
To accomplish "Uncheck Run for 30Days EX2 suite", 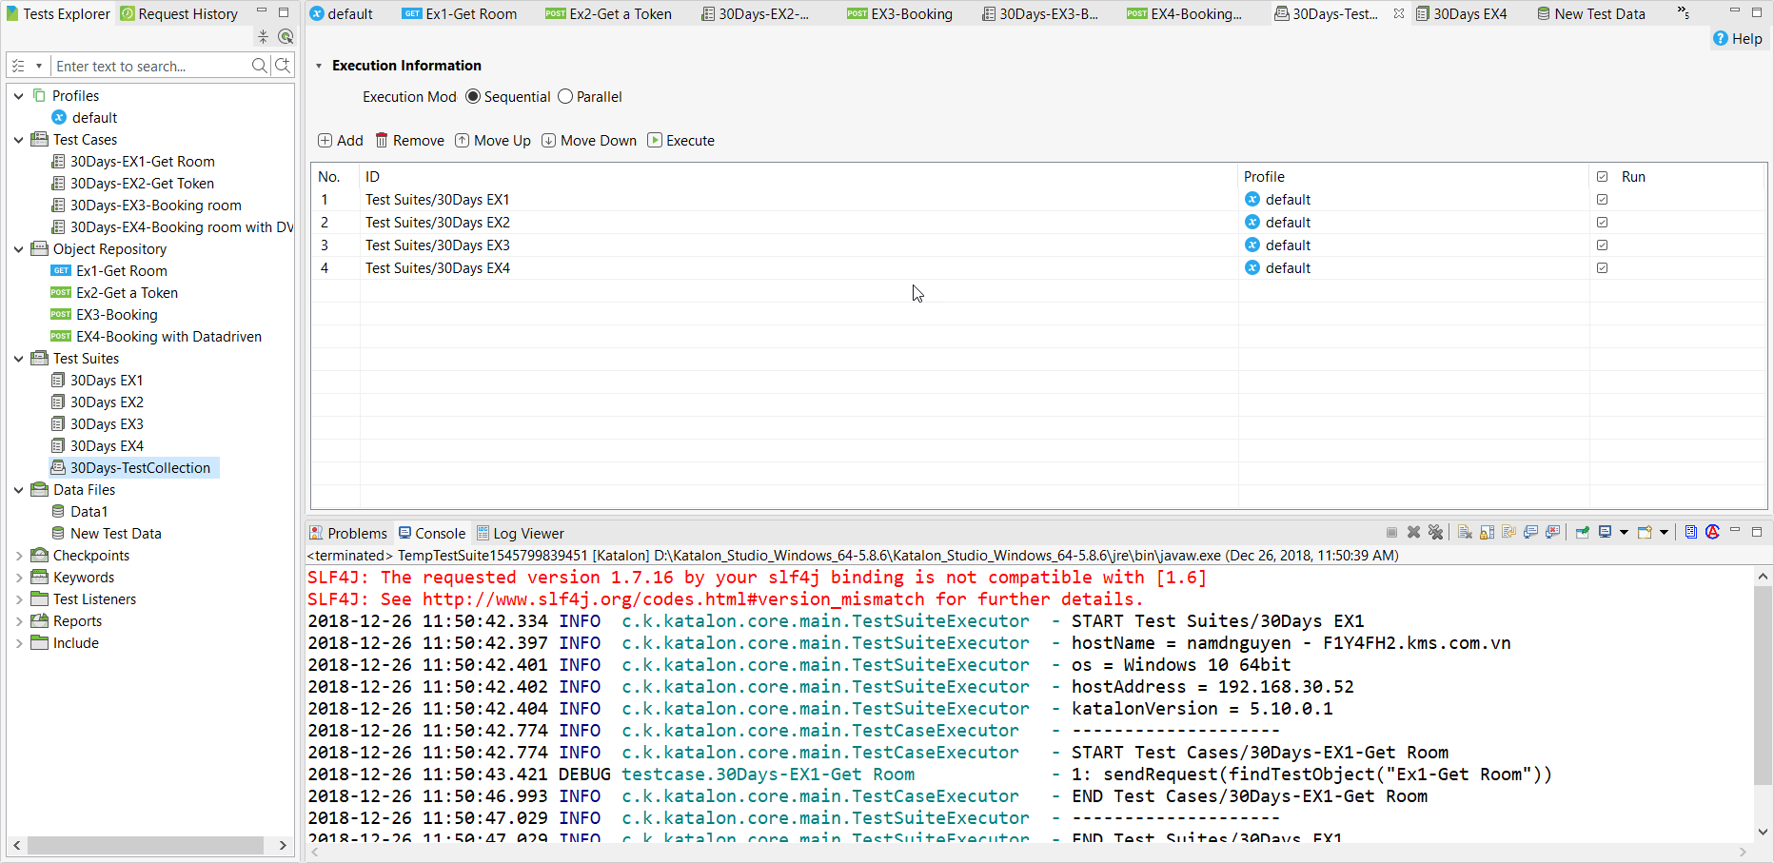I will coord(1602,223).
